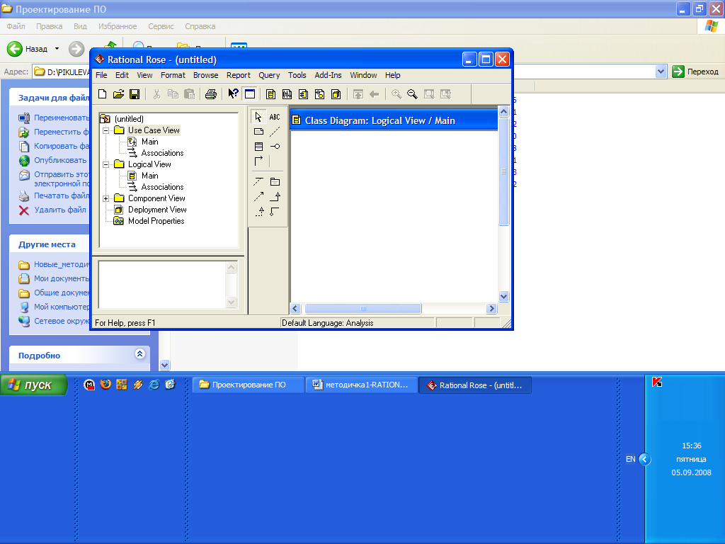Pick the Selection arrow tool in the toolbox
The image size is (725, 544).
[x=258, y=117]
